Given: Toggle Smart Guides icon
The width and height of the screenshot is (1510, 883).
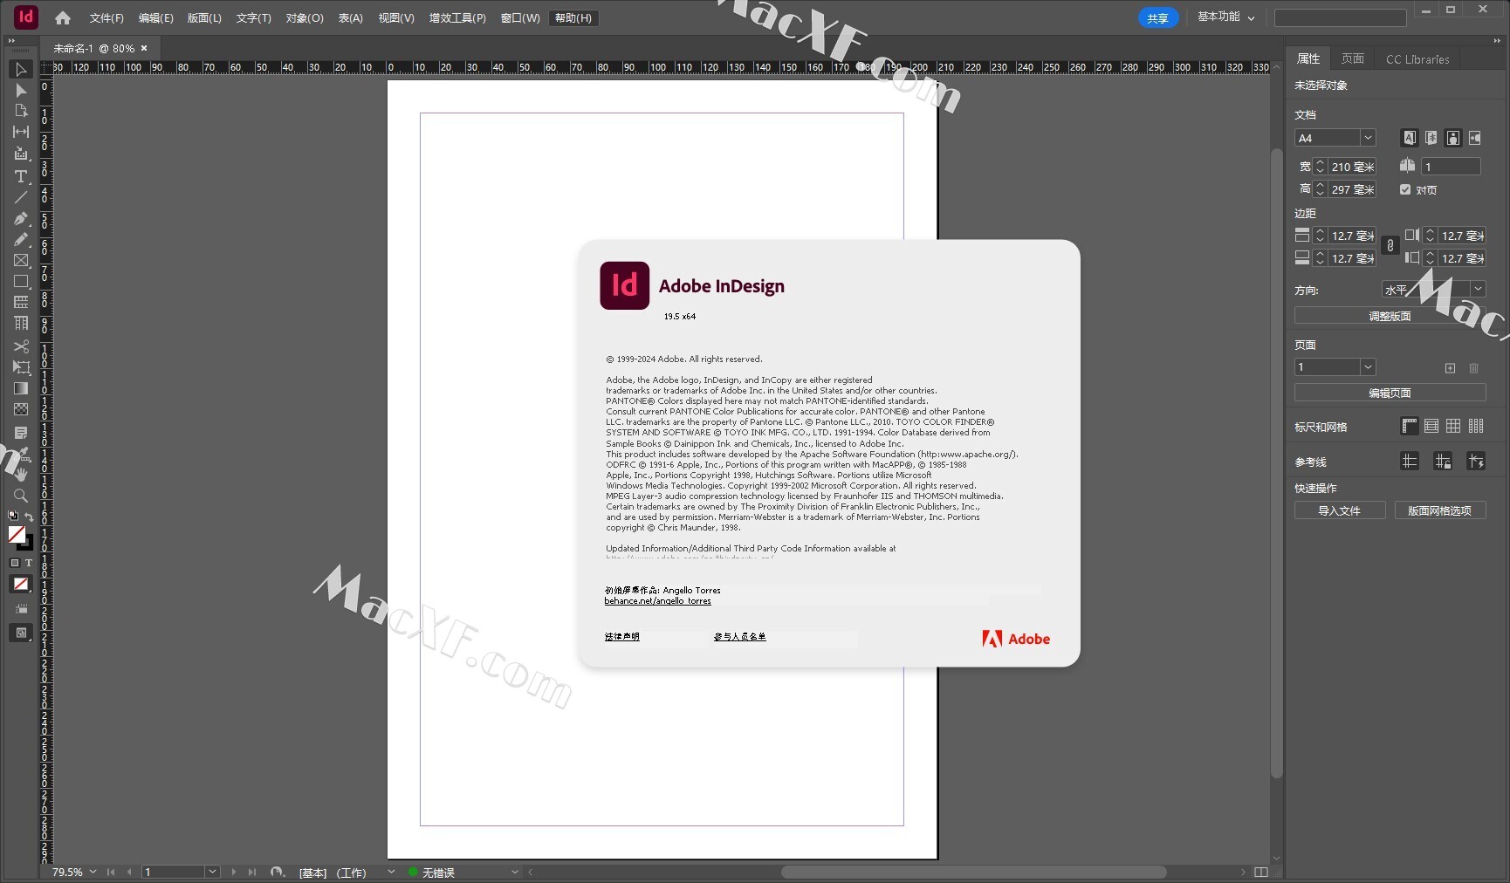Looking at the screenshot, I should (x=1476, y=462).
